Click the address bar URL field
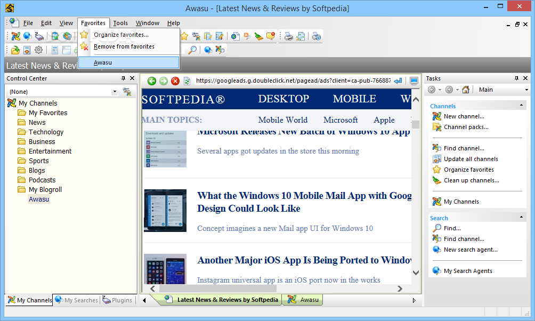The height and width of the screenshot is (321, 535). 293,81
